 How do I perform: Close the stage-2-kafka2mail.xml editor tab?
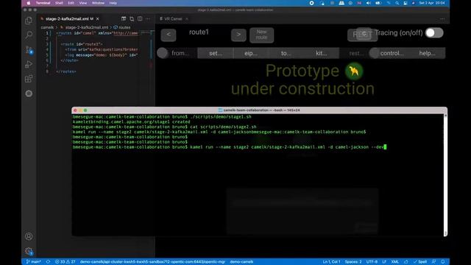[98, 18]
